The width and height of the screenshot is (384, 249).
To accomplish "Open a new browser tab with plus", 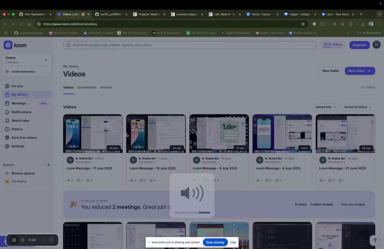I will pos(361,14).
